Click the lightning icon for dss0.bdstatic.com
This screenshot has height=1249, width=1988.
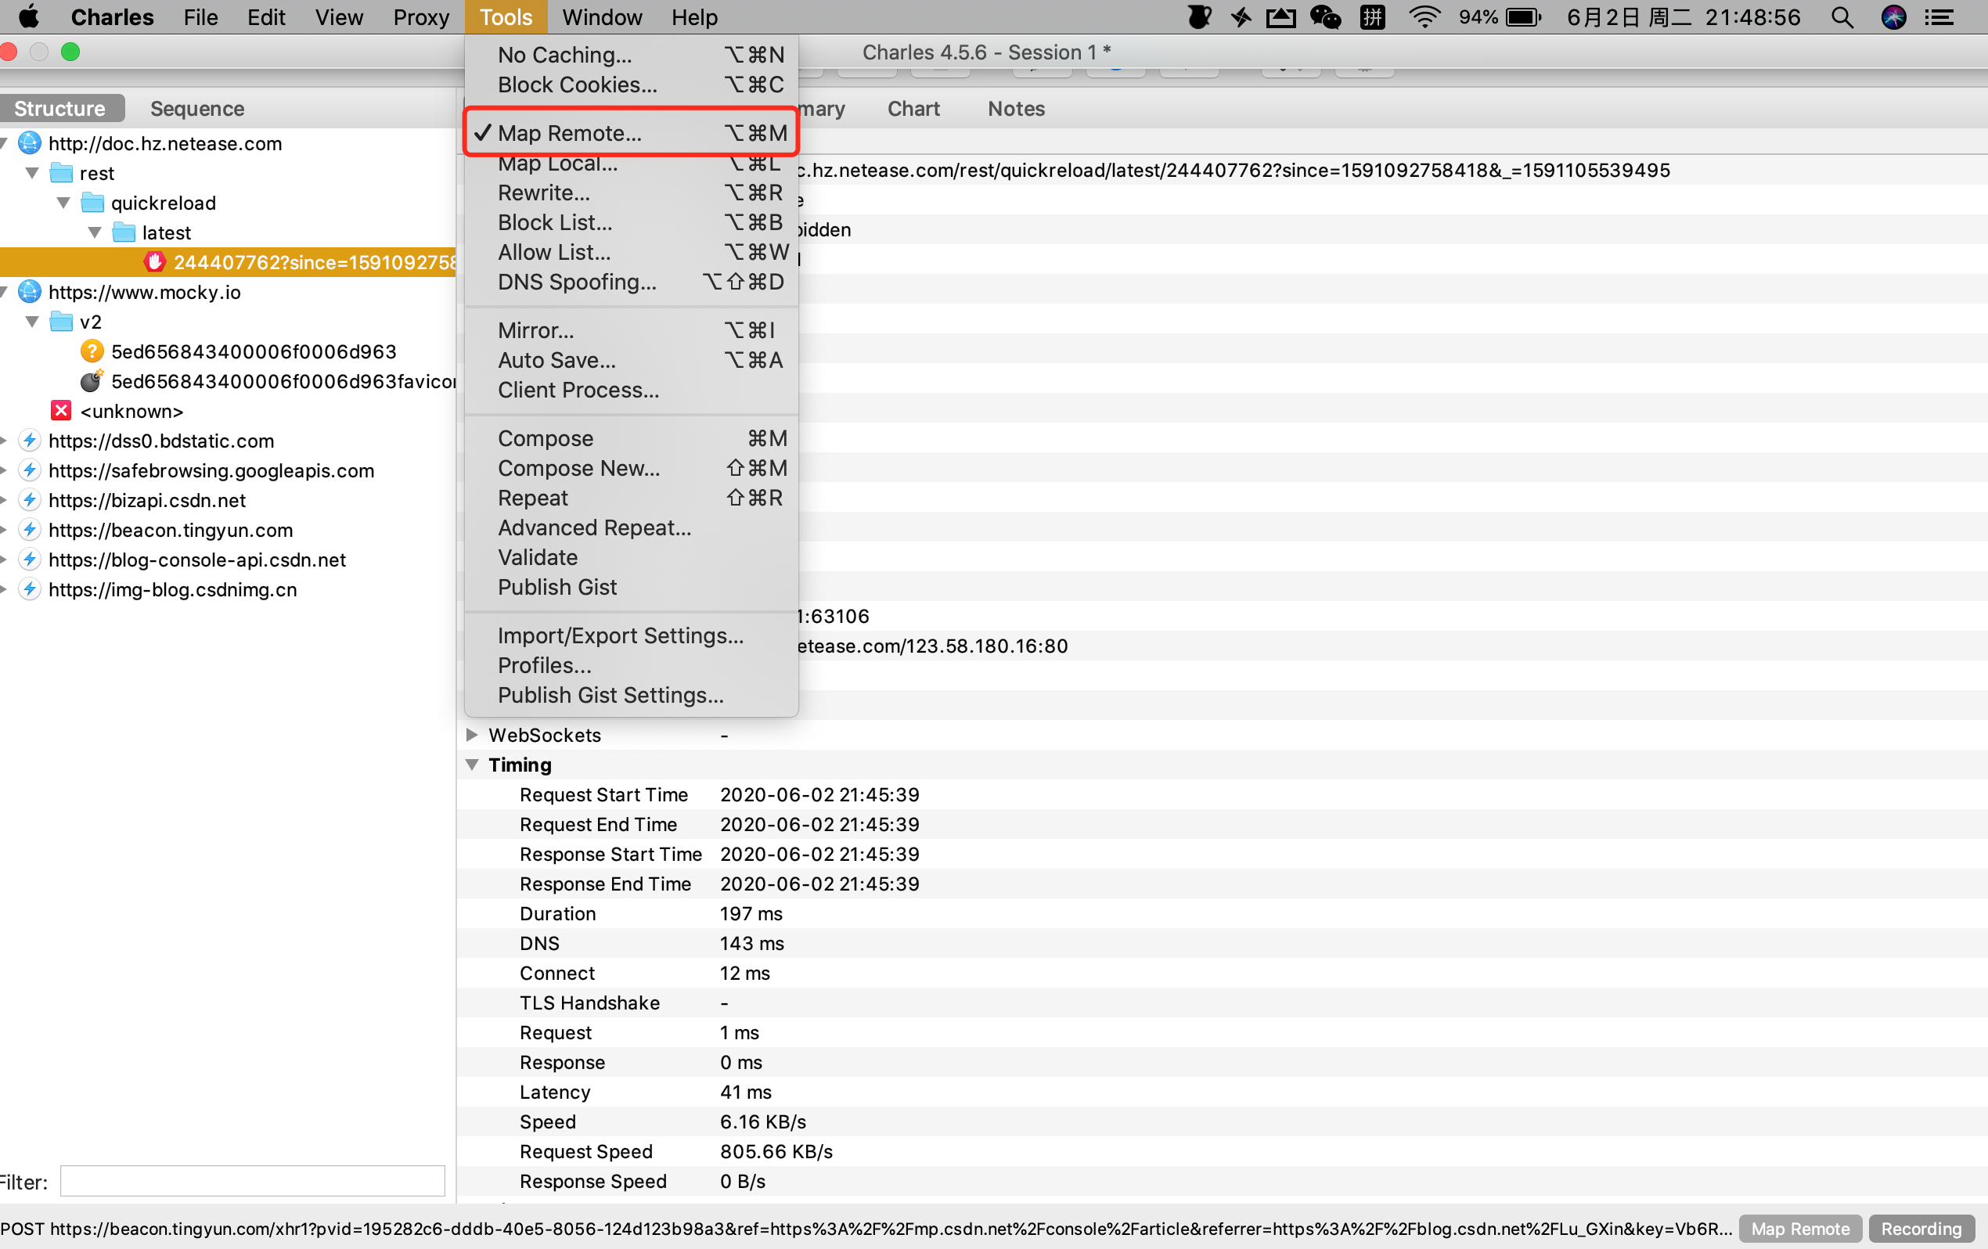pyautogui.click(x=30, y=440)
